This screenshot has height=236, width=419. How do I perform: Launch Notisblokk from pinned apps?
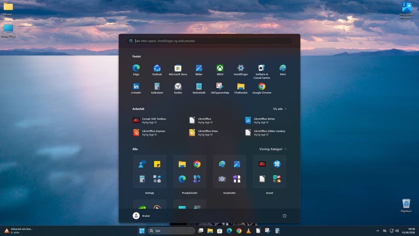tap(199, 88)
